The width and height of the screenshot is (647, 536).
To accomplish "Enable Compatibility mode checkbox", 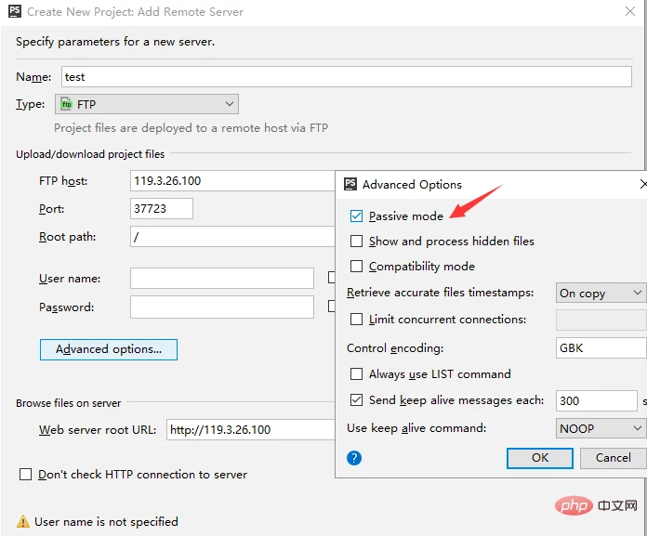I will pos(356,267).
